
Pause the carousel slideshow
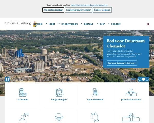click(7, 79)
